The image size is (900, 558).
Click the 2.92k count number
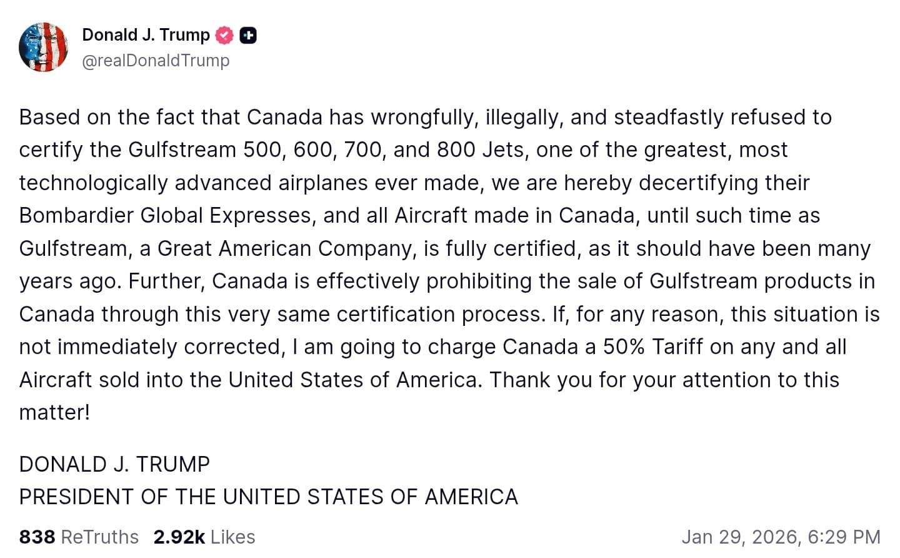(179, 537)
